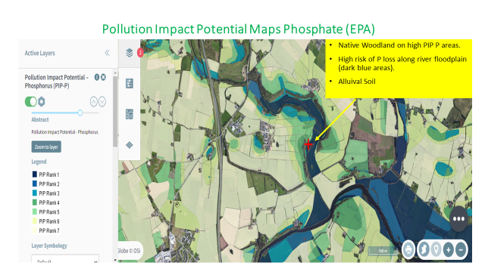Click the PIP Rank 4 green swatch

tap(35, 202)
